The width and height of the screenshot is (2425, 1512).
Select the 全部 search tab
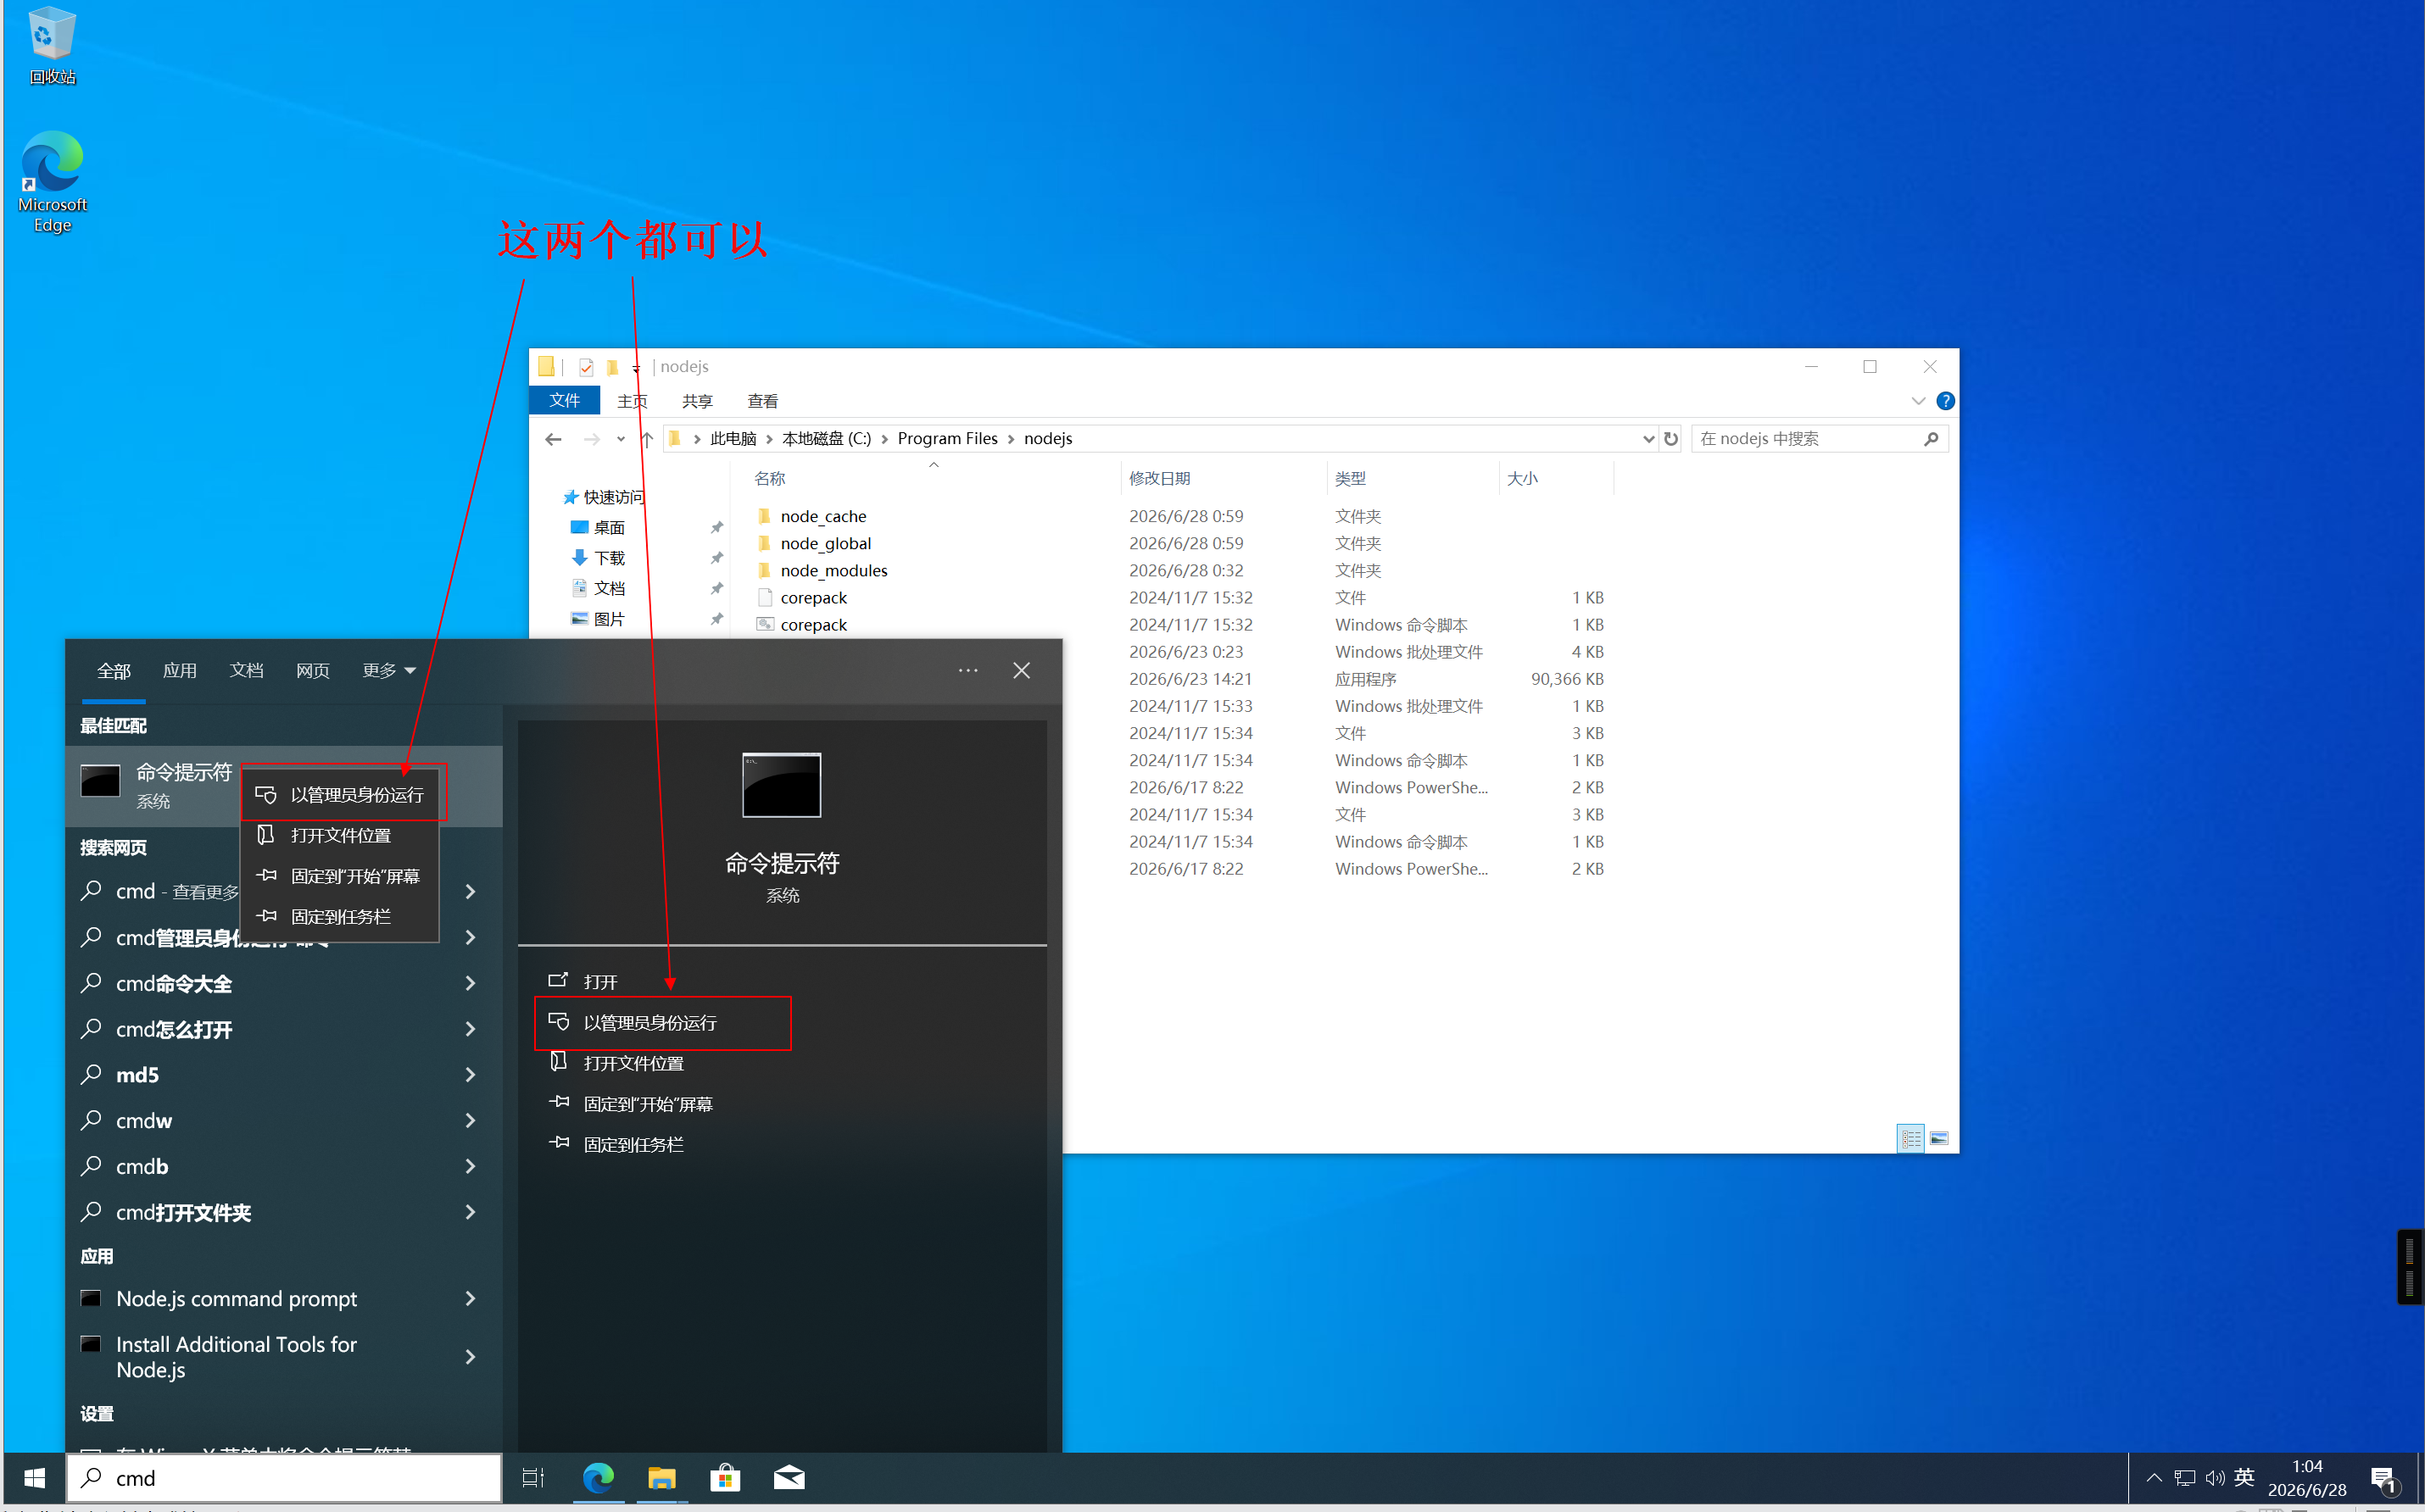113,671
